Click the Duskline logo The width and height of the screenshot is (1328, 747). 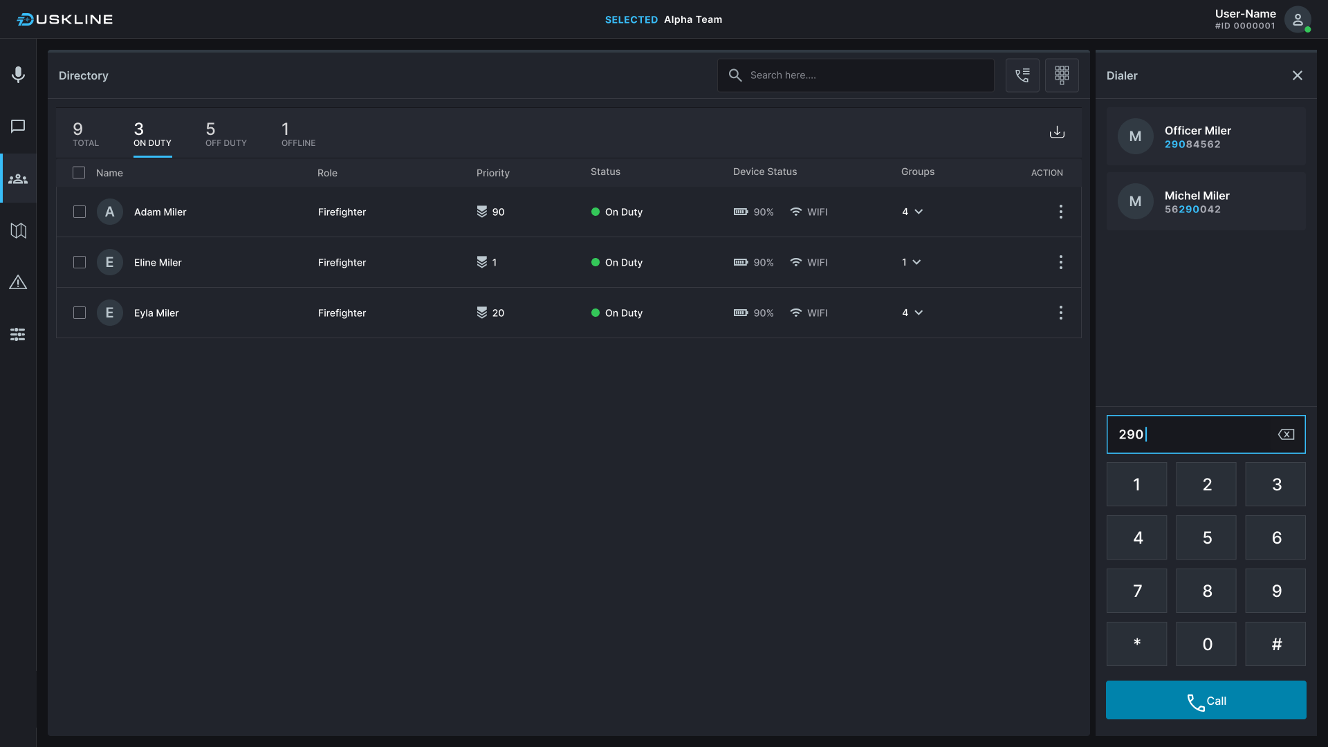click(x=65, y=19)
